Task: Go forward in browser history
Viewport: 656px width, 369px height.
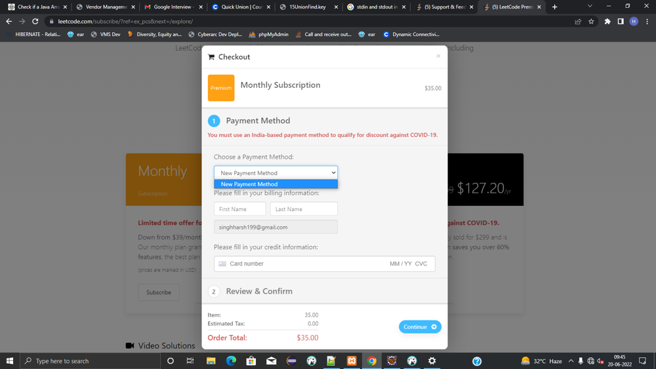Action: click(22, 22)
